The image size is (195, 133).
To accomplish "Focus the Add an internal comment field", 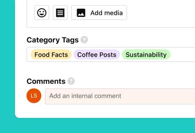I will click(x=120, y=96).
